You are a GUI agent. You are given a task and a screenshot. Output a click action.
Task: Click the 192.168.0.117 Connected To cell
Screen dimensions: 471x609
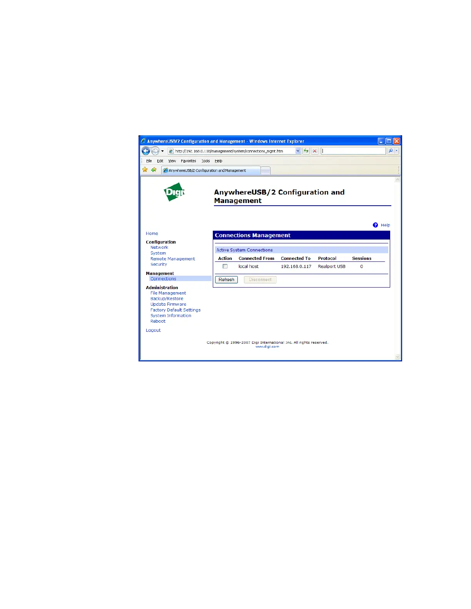tap(296, 266)
